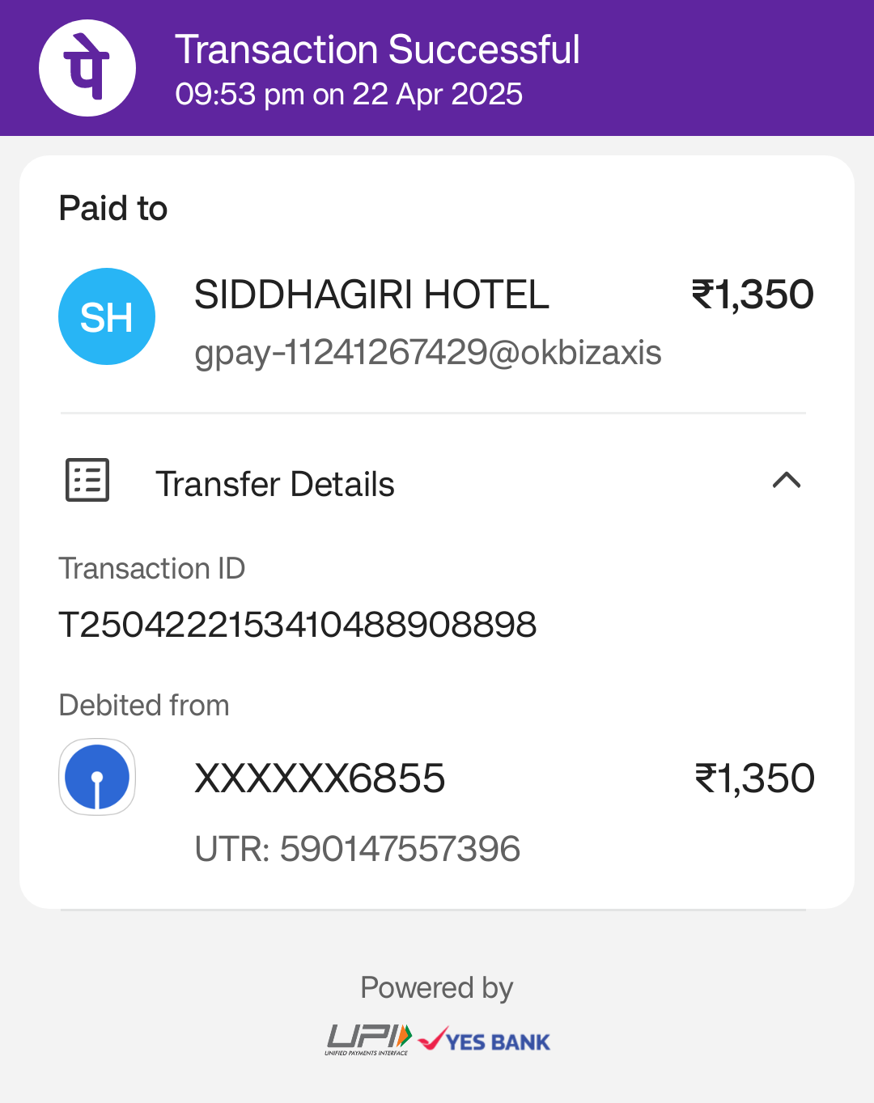Select account number XXXXXX6855
The width and height of the screenshot is (874, 1103).
point(320,778)
